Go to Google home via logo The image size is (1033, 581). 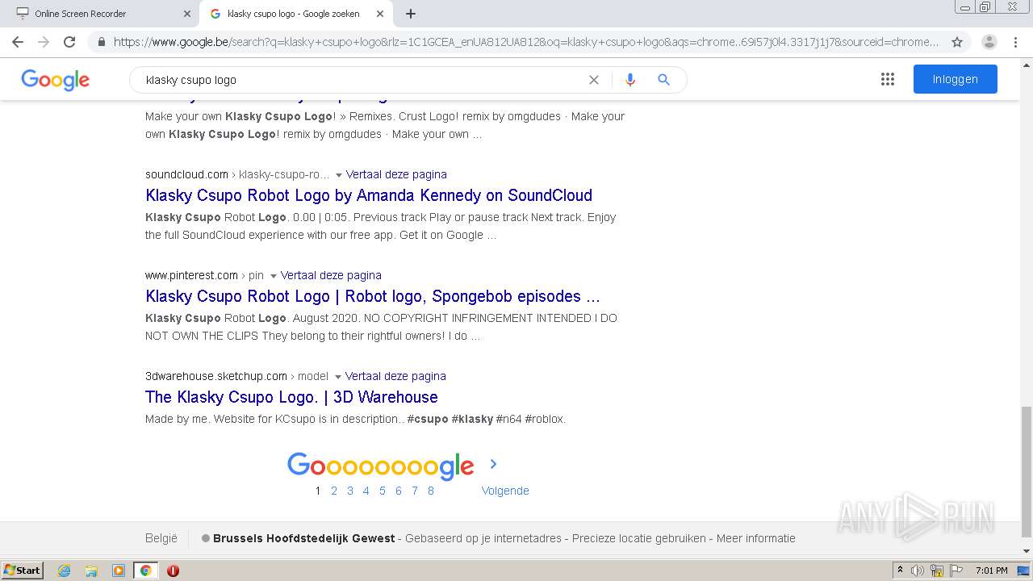(55, 80)
